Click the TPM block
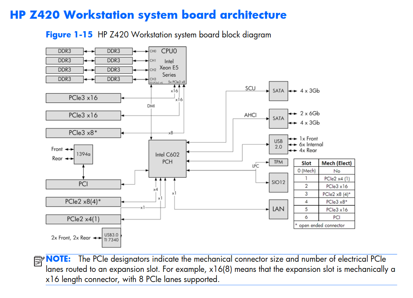 pyautogui.click(x=279, y=162)
